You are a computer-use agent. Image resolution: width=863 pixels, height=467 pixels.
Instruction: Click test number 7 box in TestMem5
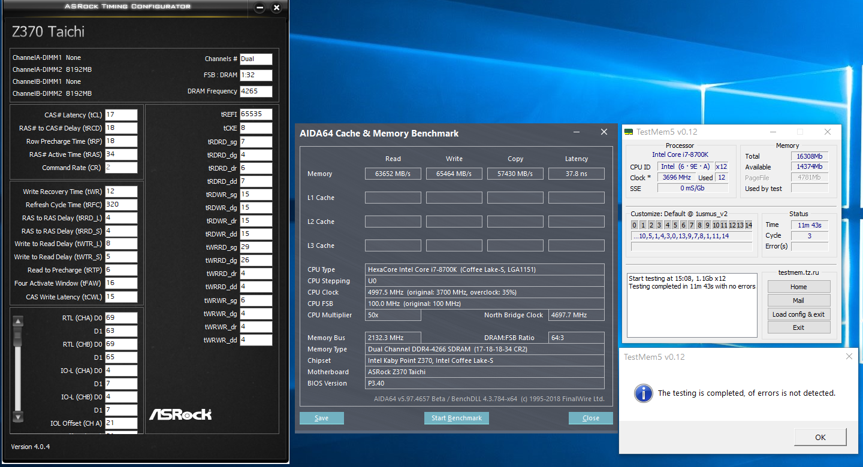coord(692,225)
